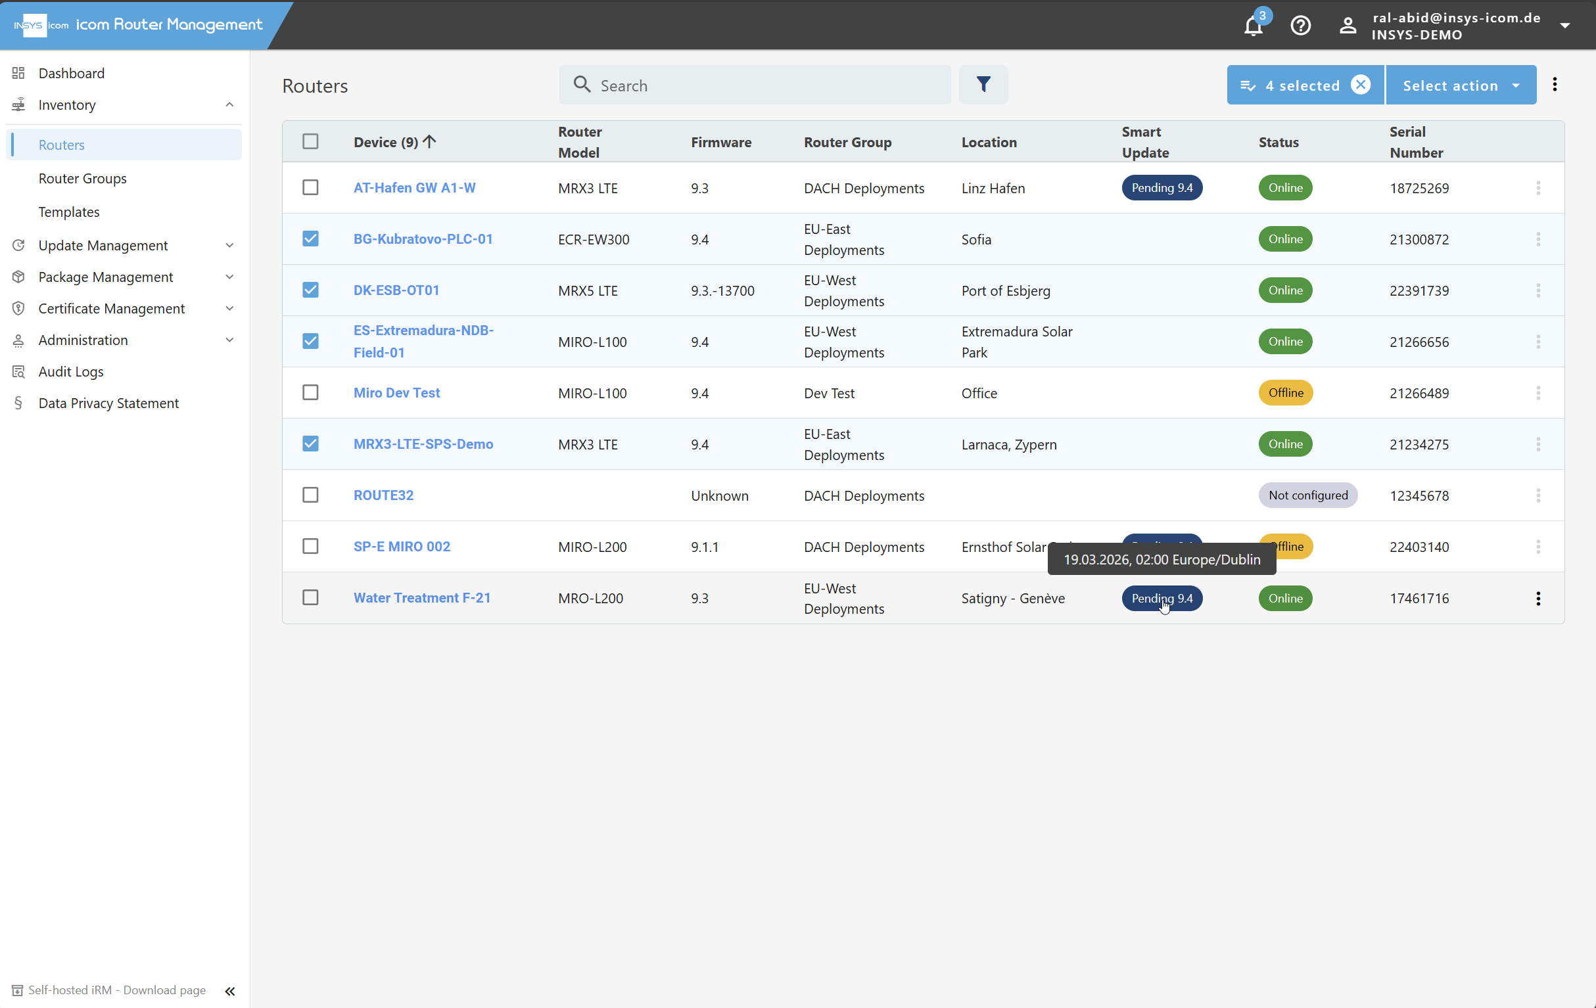This screenshot has width=1596, height=1008.
Task: Open Templates page
Action: pos(69,212)
